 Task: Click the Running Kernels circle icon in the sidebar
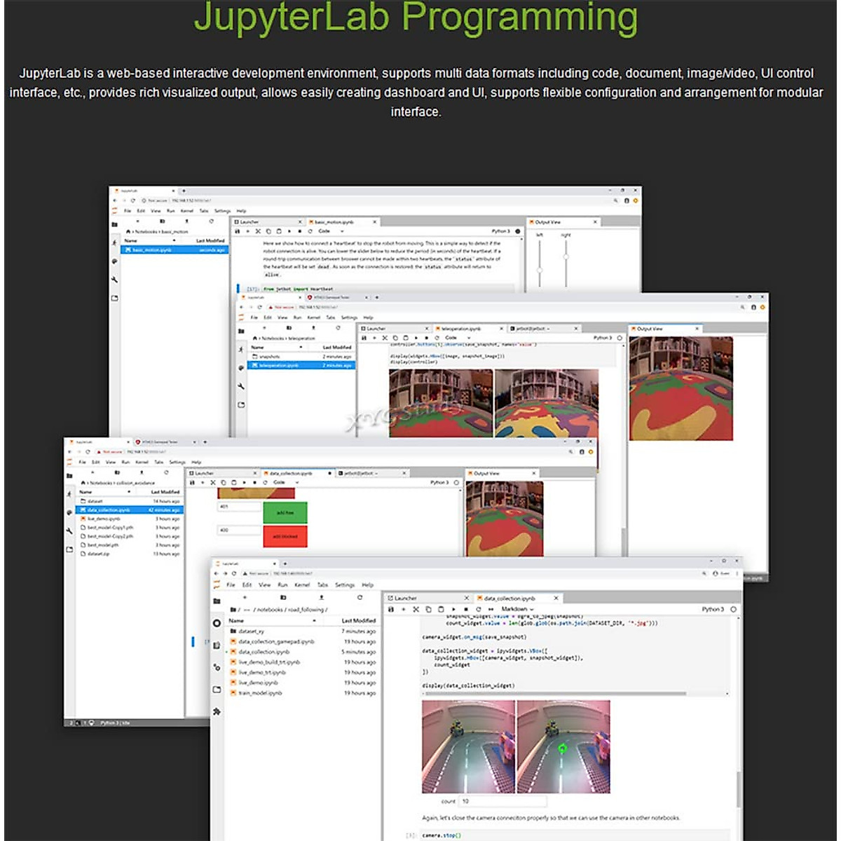point(217,623)
